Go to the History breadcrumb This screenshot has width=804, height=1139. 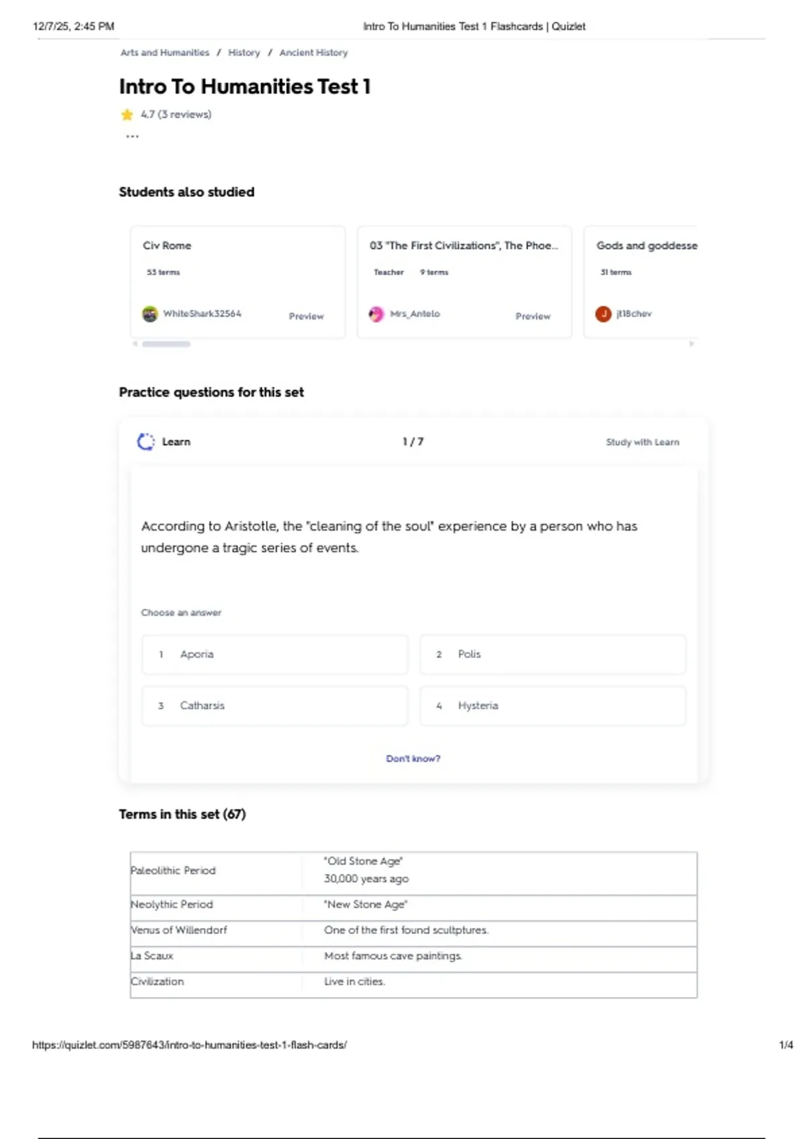tap(244, 52)
